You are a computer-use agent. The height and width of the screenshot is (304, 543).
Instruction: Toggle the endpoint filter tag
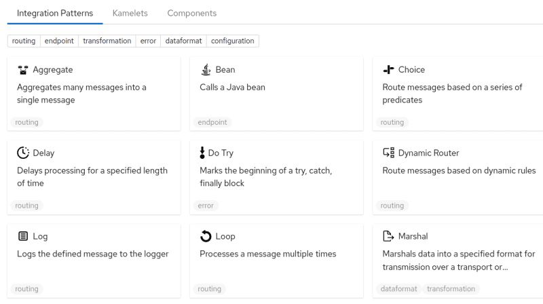(59, 41)
